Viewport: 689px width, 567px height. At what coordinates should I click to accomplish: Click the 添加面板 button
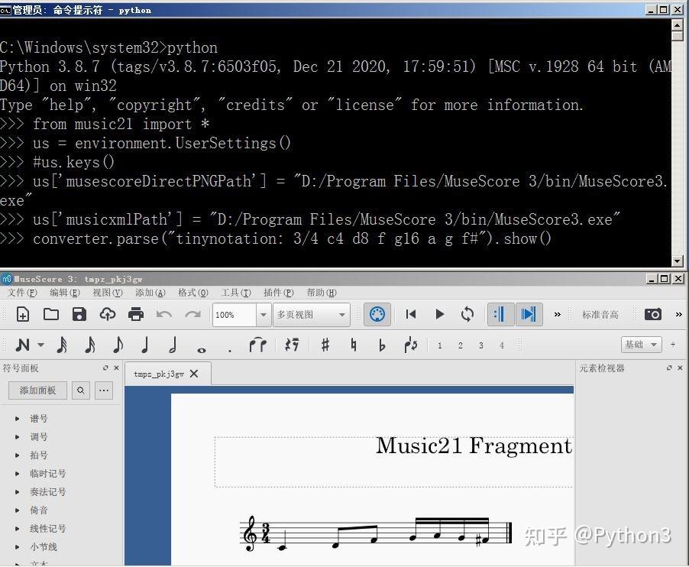point(37,390)
